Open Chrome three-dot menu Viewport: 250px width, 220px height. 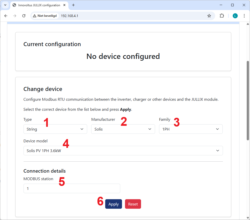(x=244, y=16)
